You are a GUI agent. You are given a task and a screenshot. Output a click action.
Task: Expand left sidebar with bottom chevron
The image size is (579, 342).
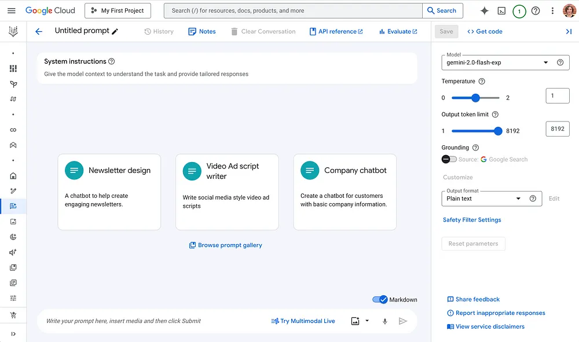(x=13, y=334)
